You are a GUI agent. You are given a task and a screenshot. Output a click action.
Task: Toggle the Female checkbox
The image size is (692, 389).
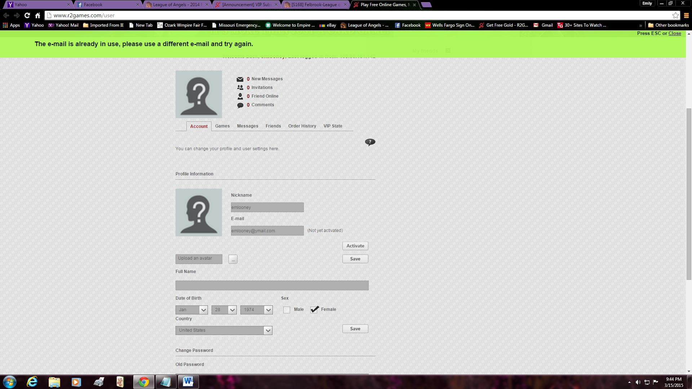(314, 310)
